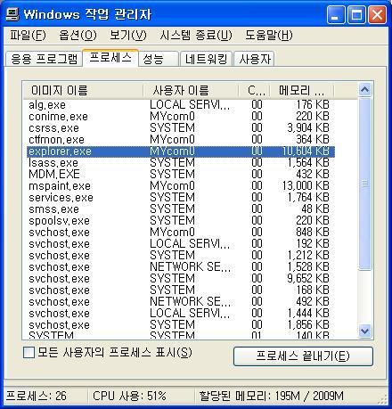Click the 48 KB memory value
Viewport: 392px width, 409px height.
315,209
